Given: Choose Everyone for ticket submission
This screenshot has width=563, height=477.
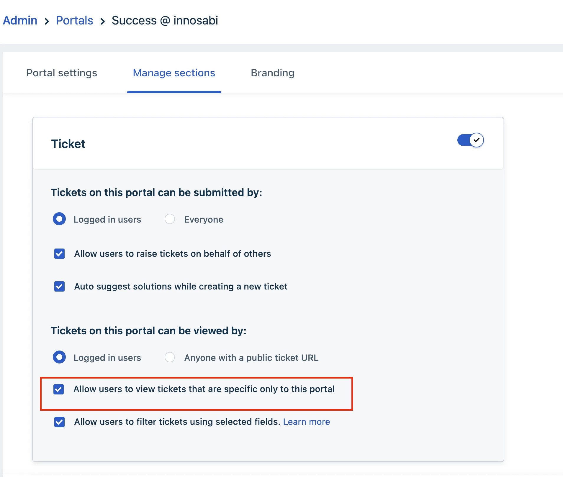Looking at the screenshot, I should pos(170,219).
